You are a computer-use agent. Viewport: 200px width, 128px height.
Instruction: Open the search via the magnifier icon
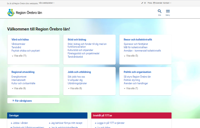pyautogui.click(x=159, y=11)
